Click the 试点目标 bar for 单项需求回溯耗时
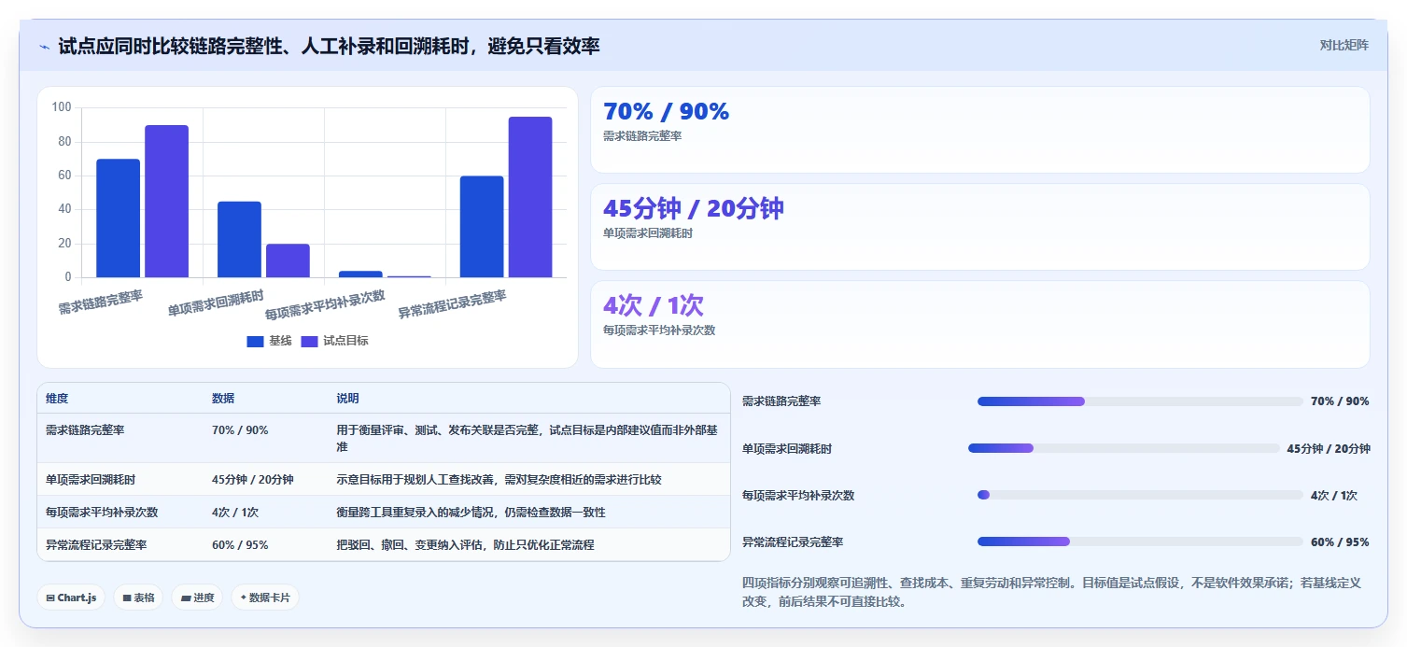1407x647 pixels. tap(288, 260)
